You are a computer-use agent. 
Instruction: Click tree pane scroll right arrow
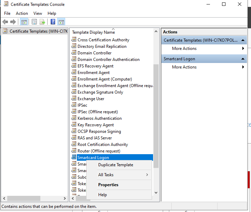(65, 199)
